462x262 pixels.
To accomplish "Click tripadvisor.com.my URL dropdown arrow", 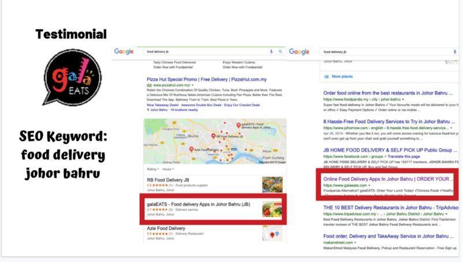I will point(446,214).
